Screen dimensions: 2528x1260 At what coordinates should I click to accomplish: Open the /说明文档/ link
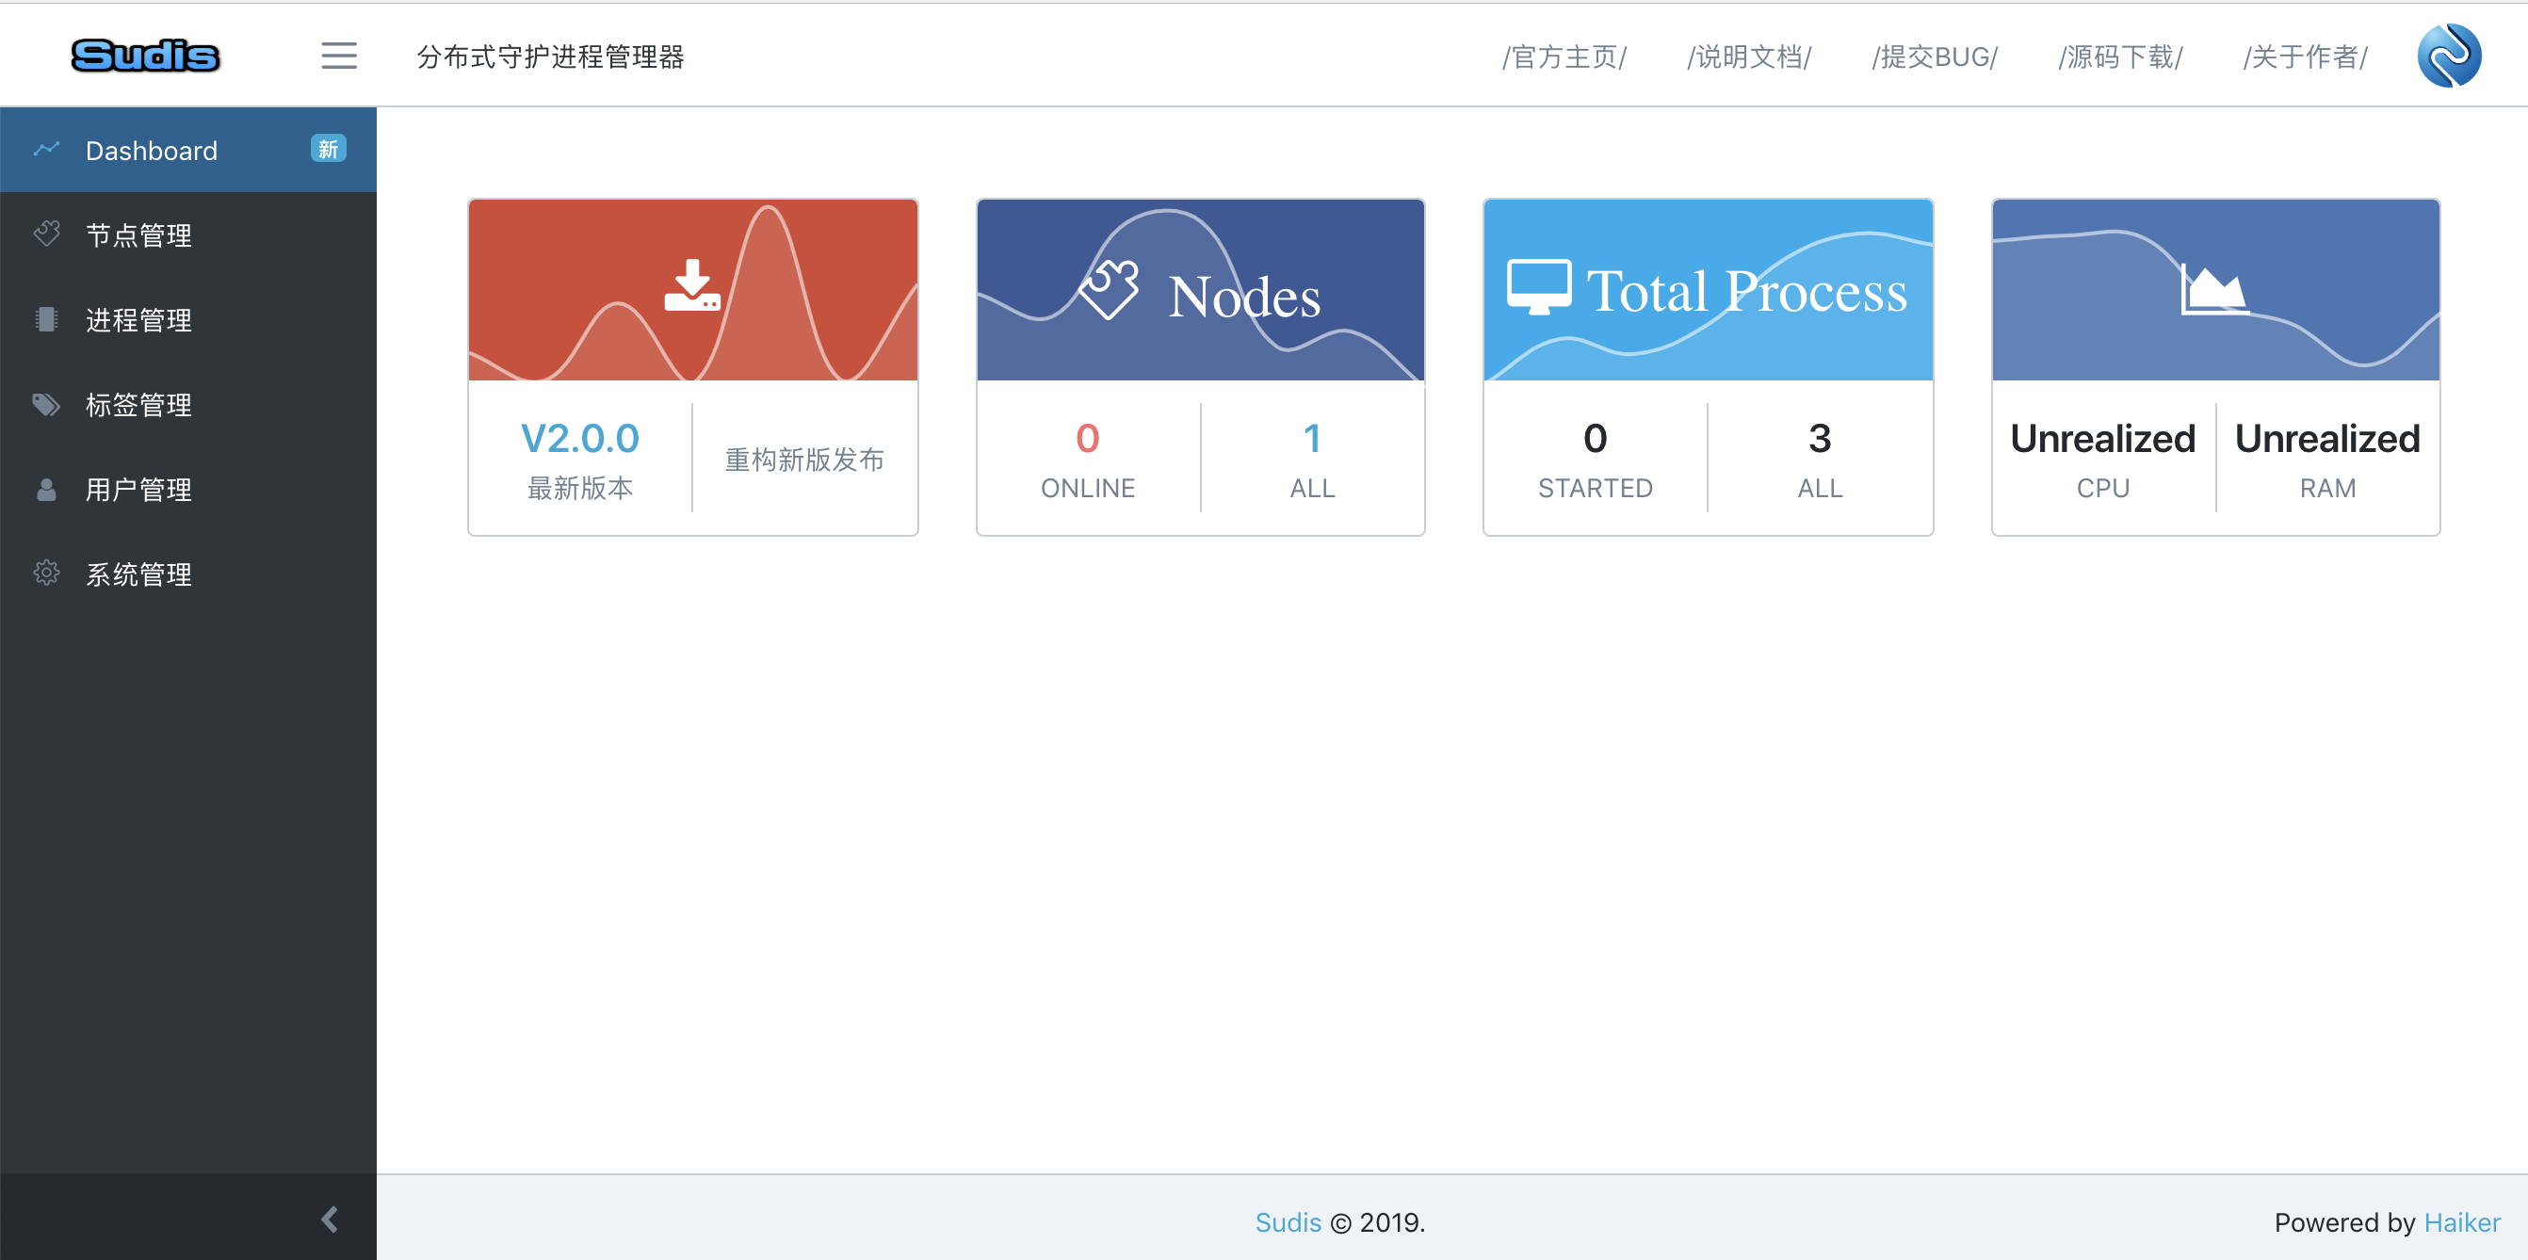(1749, 57)
